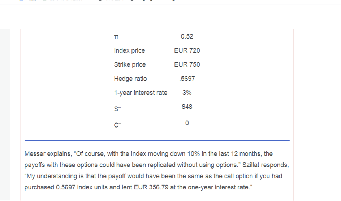Click the 'Strike price' row label
The height and width of the screenshot is (201, 341).
[x=130, y=64]
